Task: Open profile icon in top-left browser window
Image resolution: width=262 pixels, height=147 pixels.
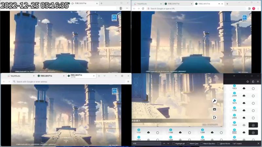Action: (x=121, y=8)
